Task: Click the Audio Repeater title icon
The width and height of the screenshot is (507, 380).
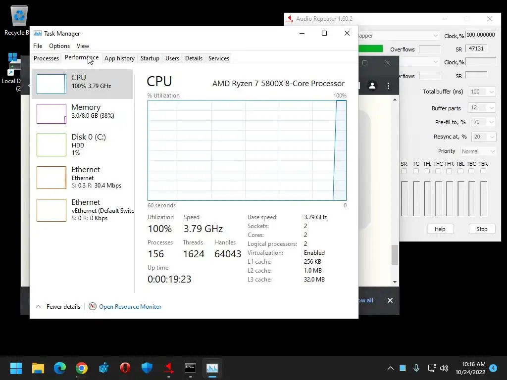Action: [x=290, y=19]
